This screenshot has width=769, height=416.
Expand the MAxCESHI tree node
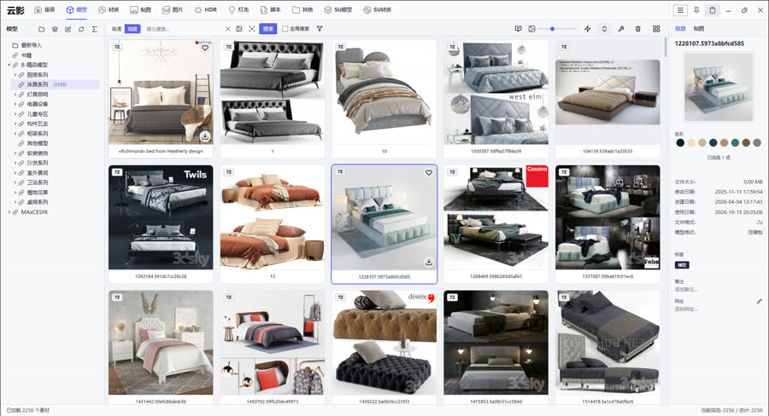point(9,212)
